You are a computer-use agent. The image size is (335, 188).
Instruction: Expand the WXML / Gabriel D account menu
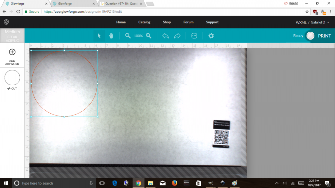(x=312, y=22)
